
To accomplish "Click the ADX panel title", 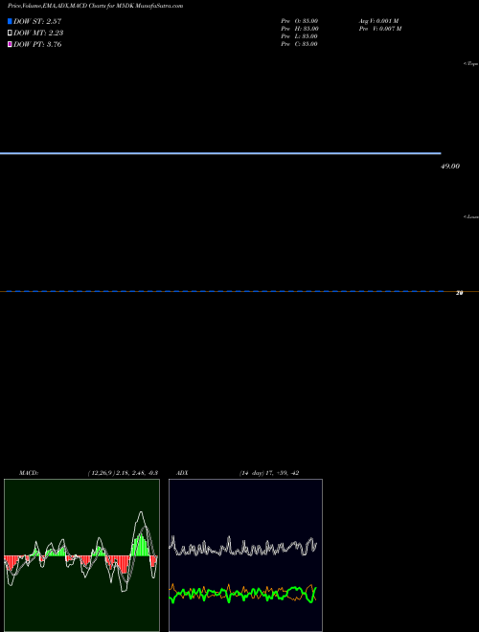I will coord(182,473).
